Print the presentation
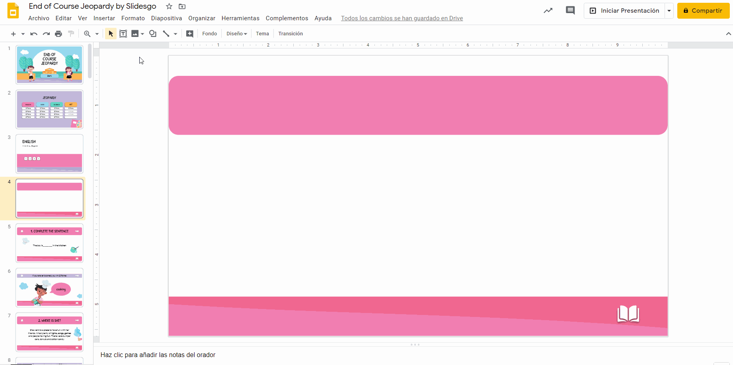 click(x=58, y=34)
